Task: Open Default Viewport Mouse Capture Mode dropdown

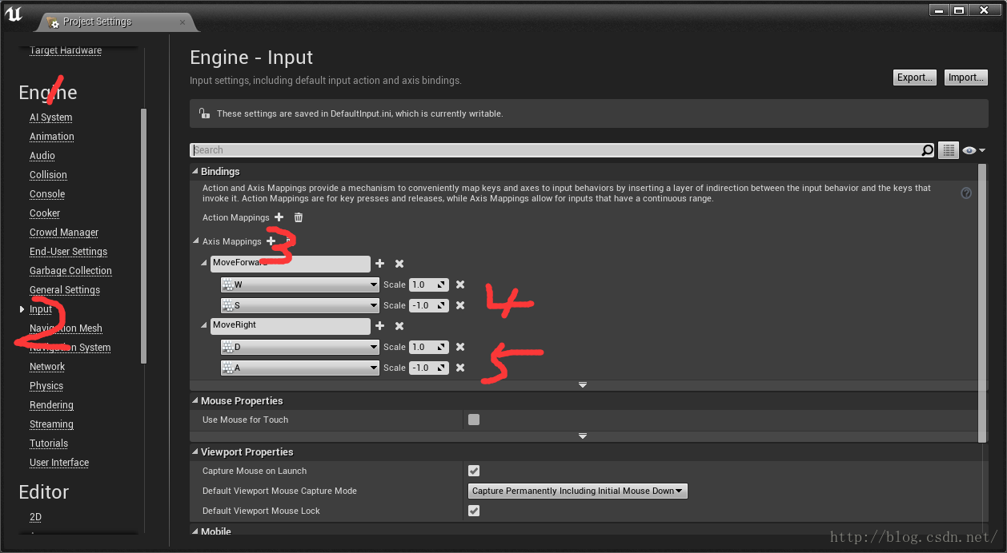Action: 577,491
